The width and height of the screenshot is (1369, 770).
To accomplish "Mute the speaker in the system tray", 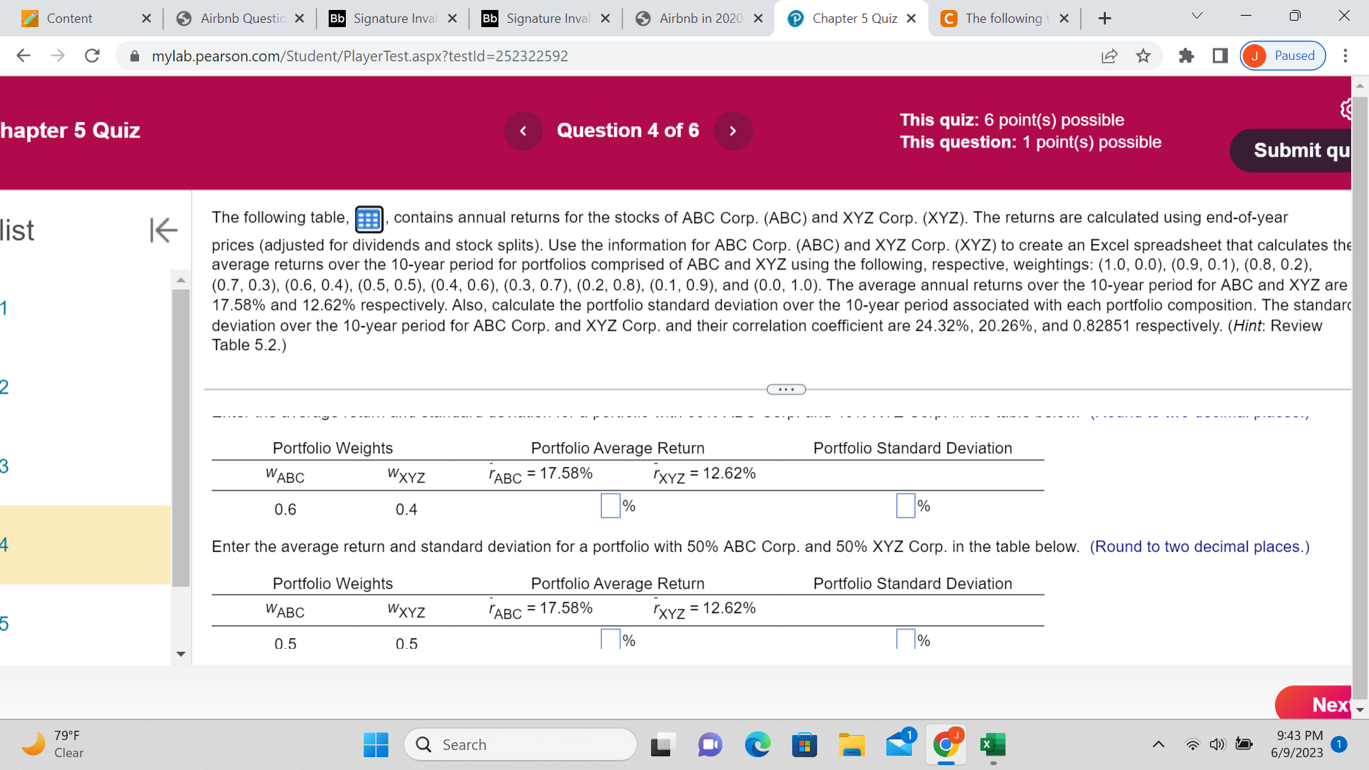I will coord(1217,744).
